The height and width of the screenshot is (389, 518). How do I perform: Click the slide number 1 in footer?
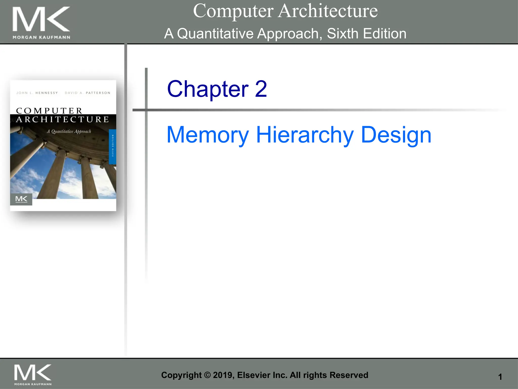pyautogui.click(x=500, y=377)
